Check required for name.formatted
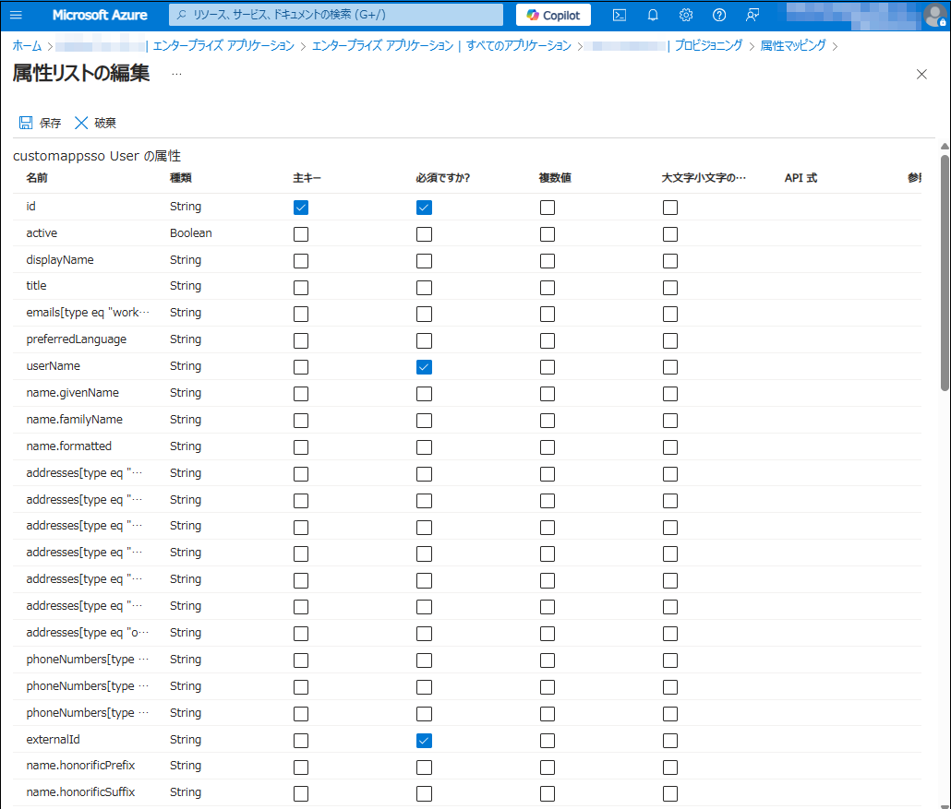Viewport: 951px width, 809px height. coord(424,447)
